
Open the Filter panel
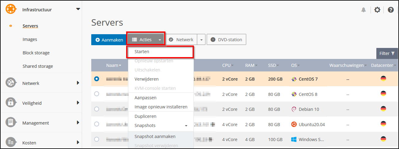tap(387, 53)
